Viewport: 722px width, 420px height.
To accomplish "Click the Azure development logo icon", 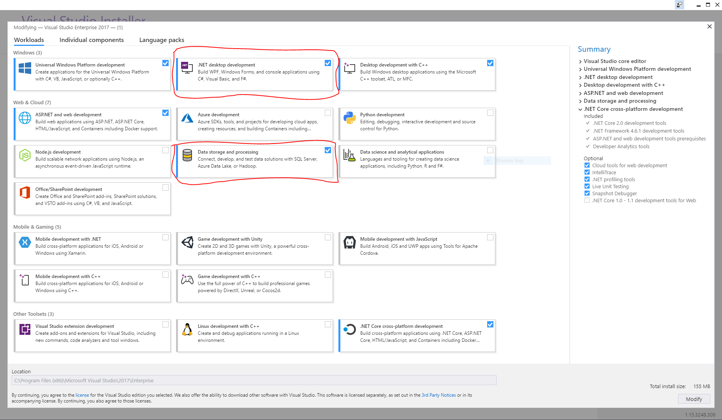I will click(187, 118).
